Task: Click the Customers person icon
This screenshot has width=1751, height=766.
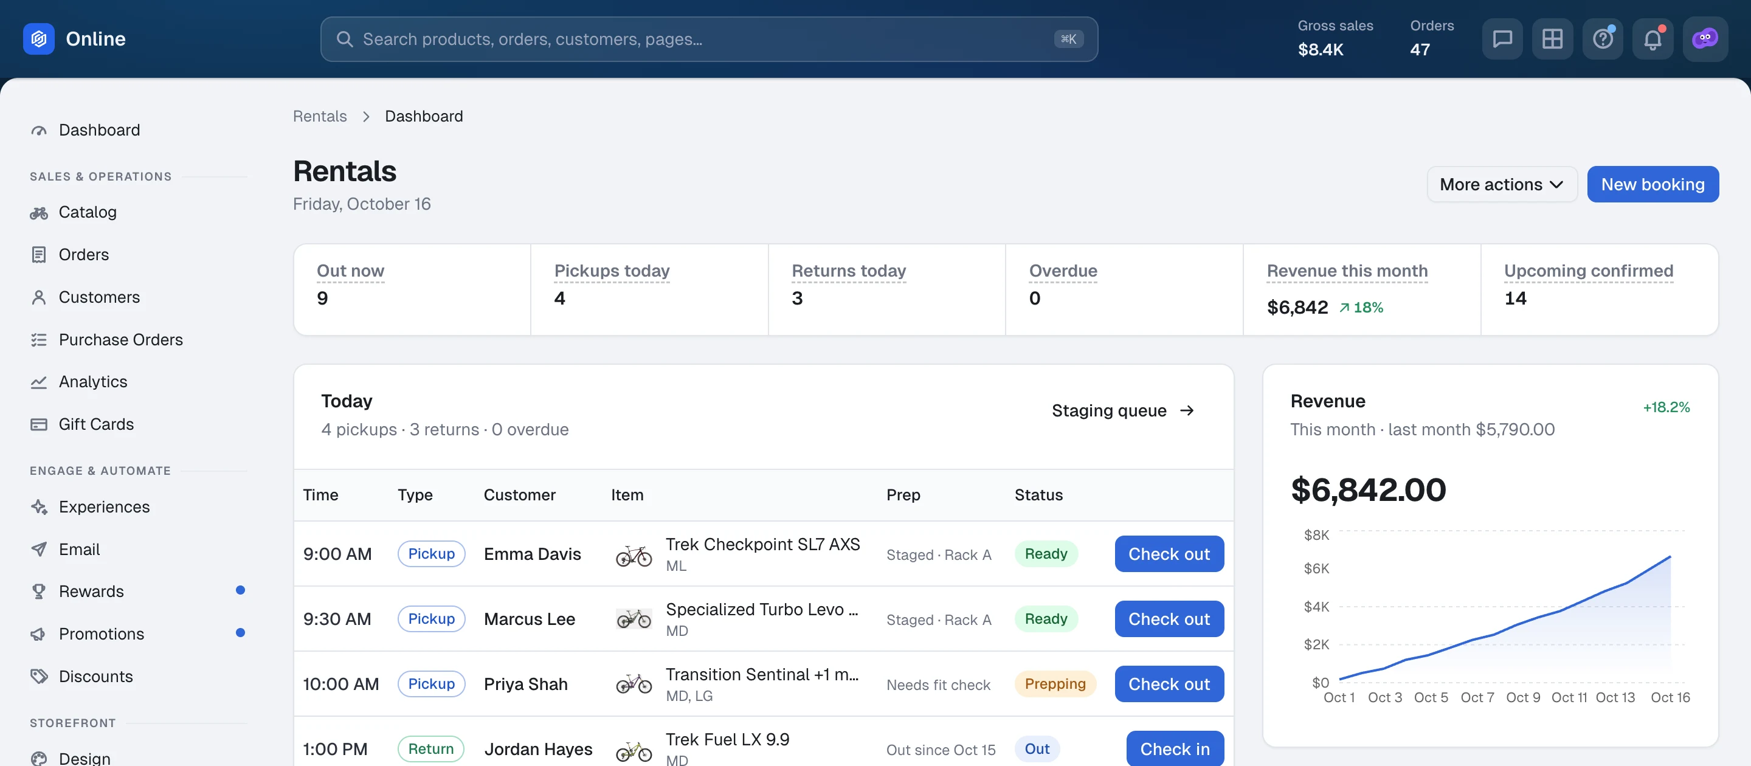Action: point(39,297)
